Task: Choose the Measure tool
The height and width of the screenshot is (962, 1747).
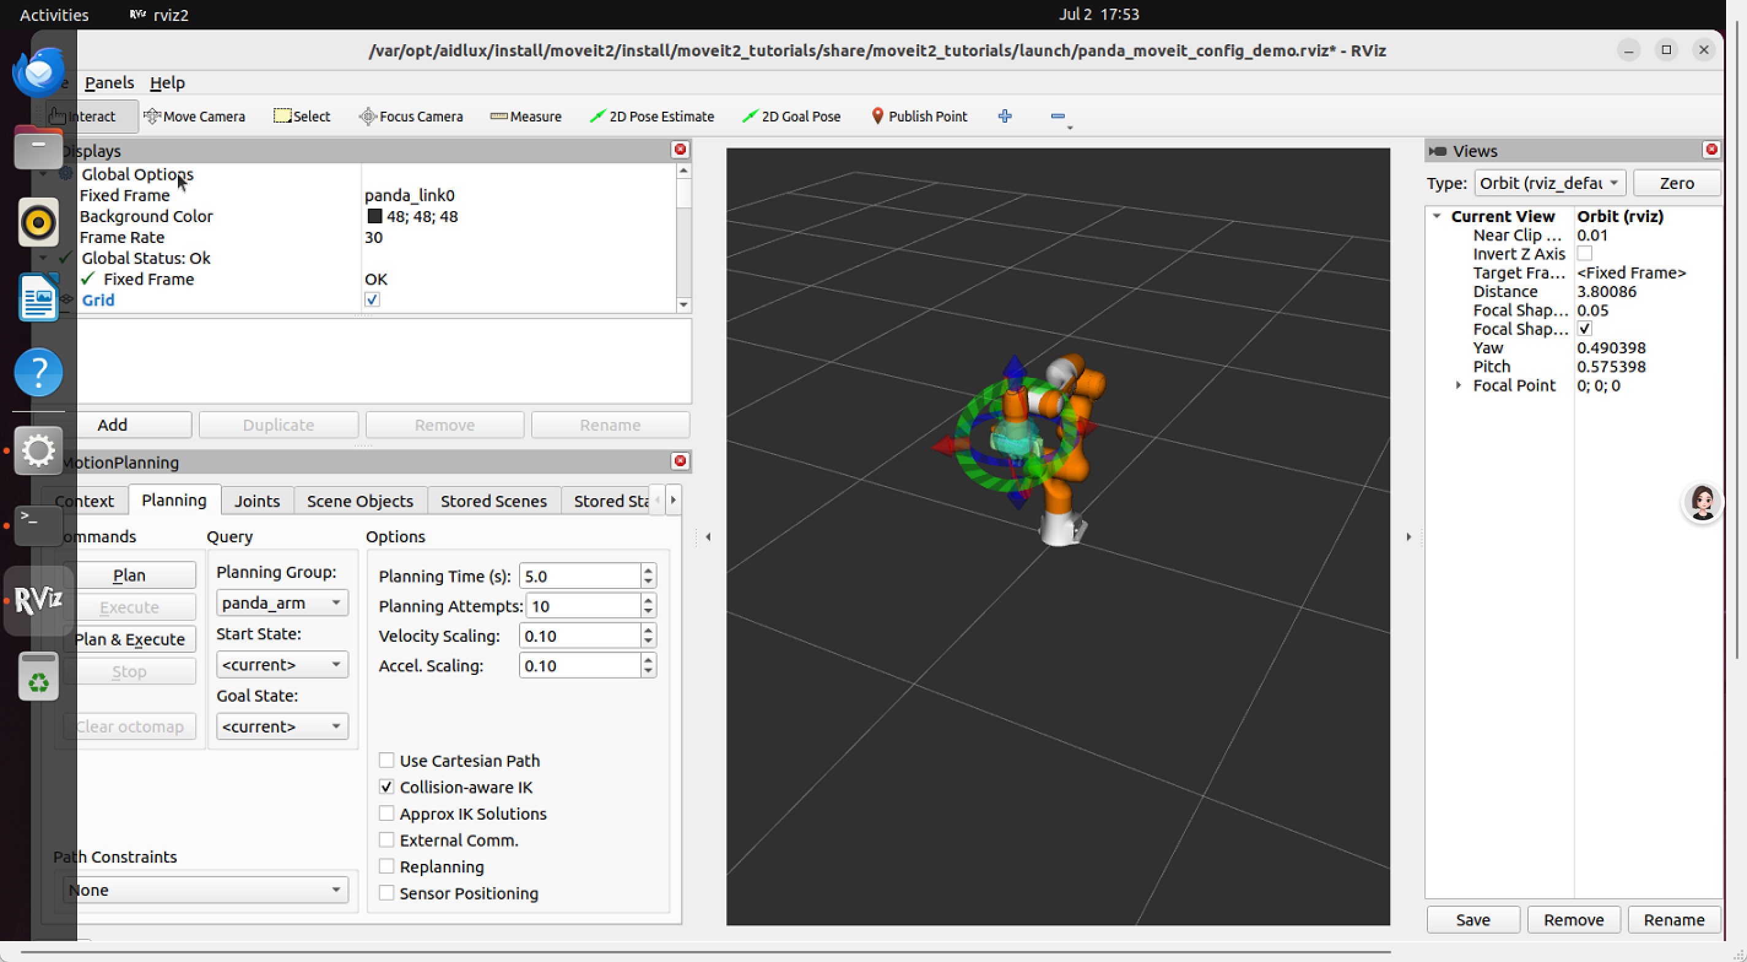Action: tap(526, 116)
